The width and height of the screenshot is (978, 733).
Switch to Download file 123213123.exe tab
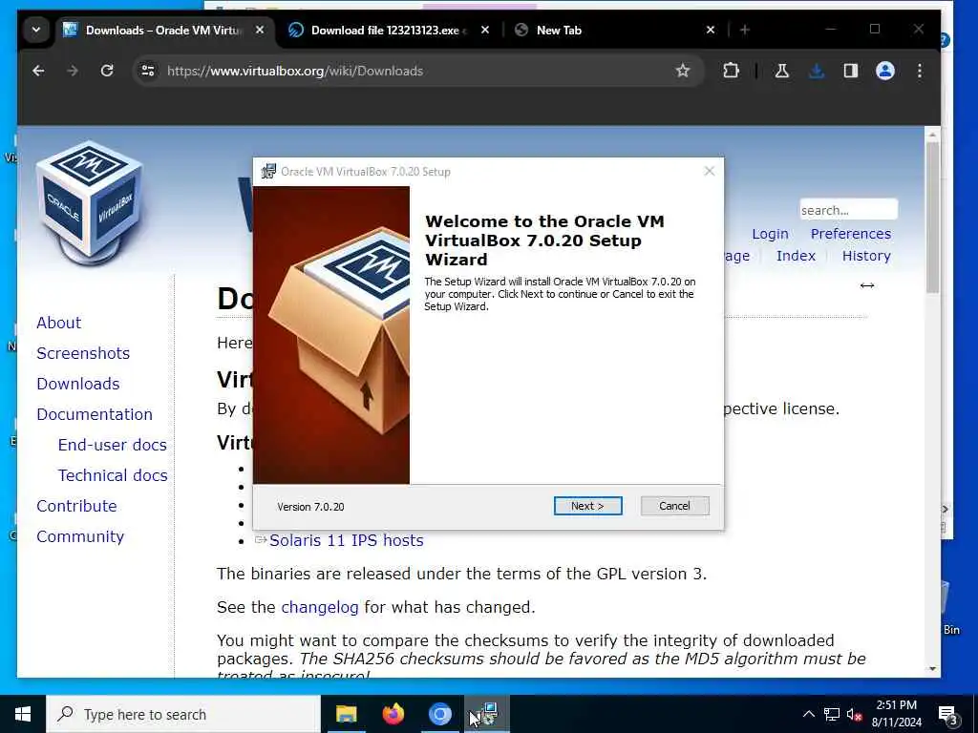click(x=388, y=30)
